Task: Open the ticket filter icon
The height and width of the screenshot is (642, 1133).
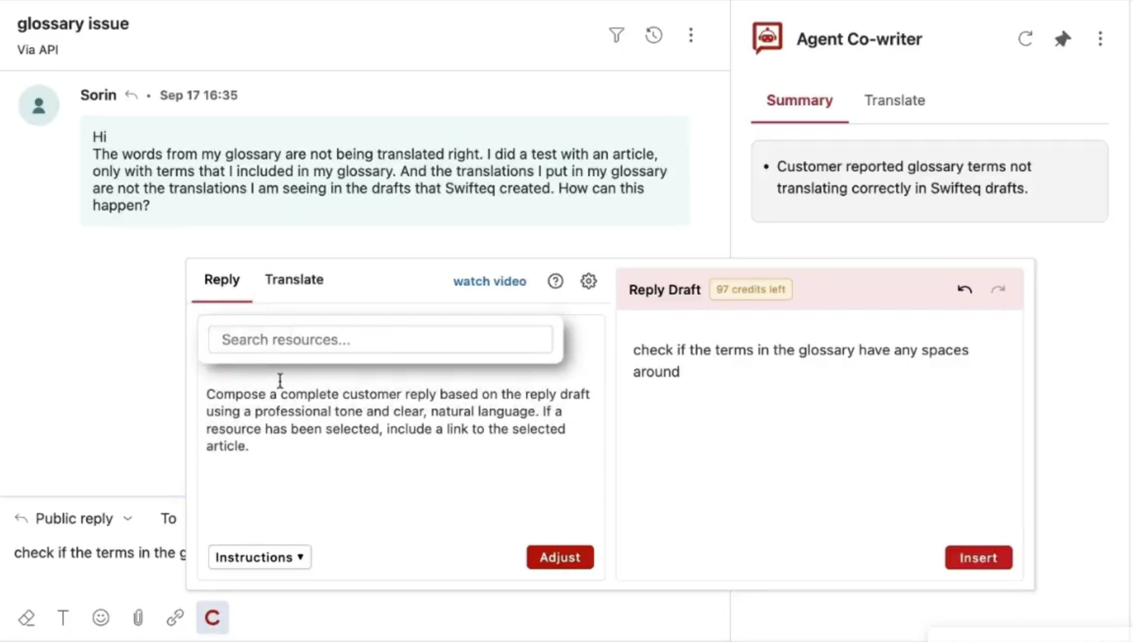Action: 616,35
